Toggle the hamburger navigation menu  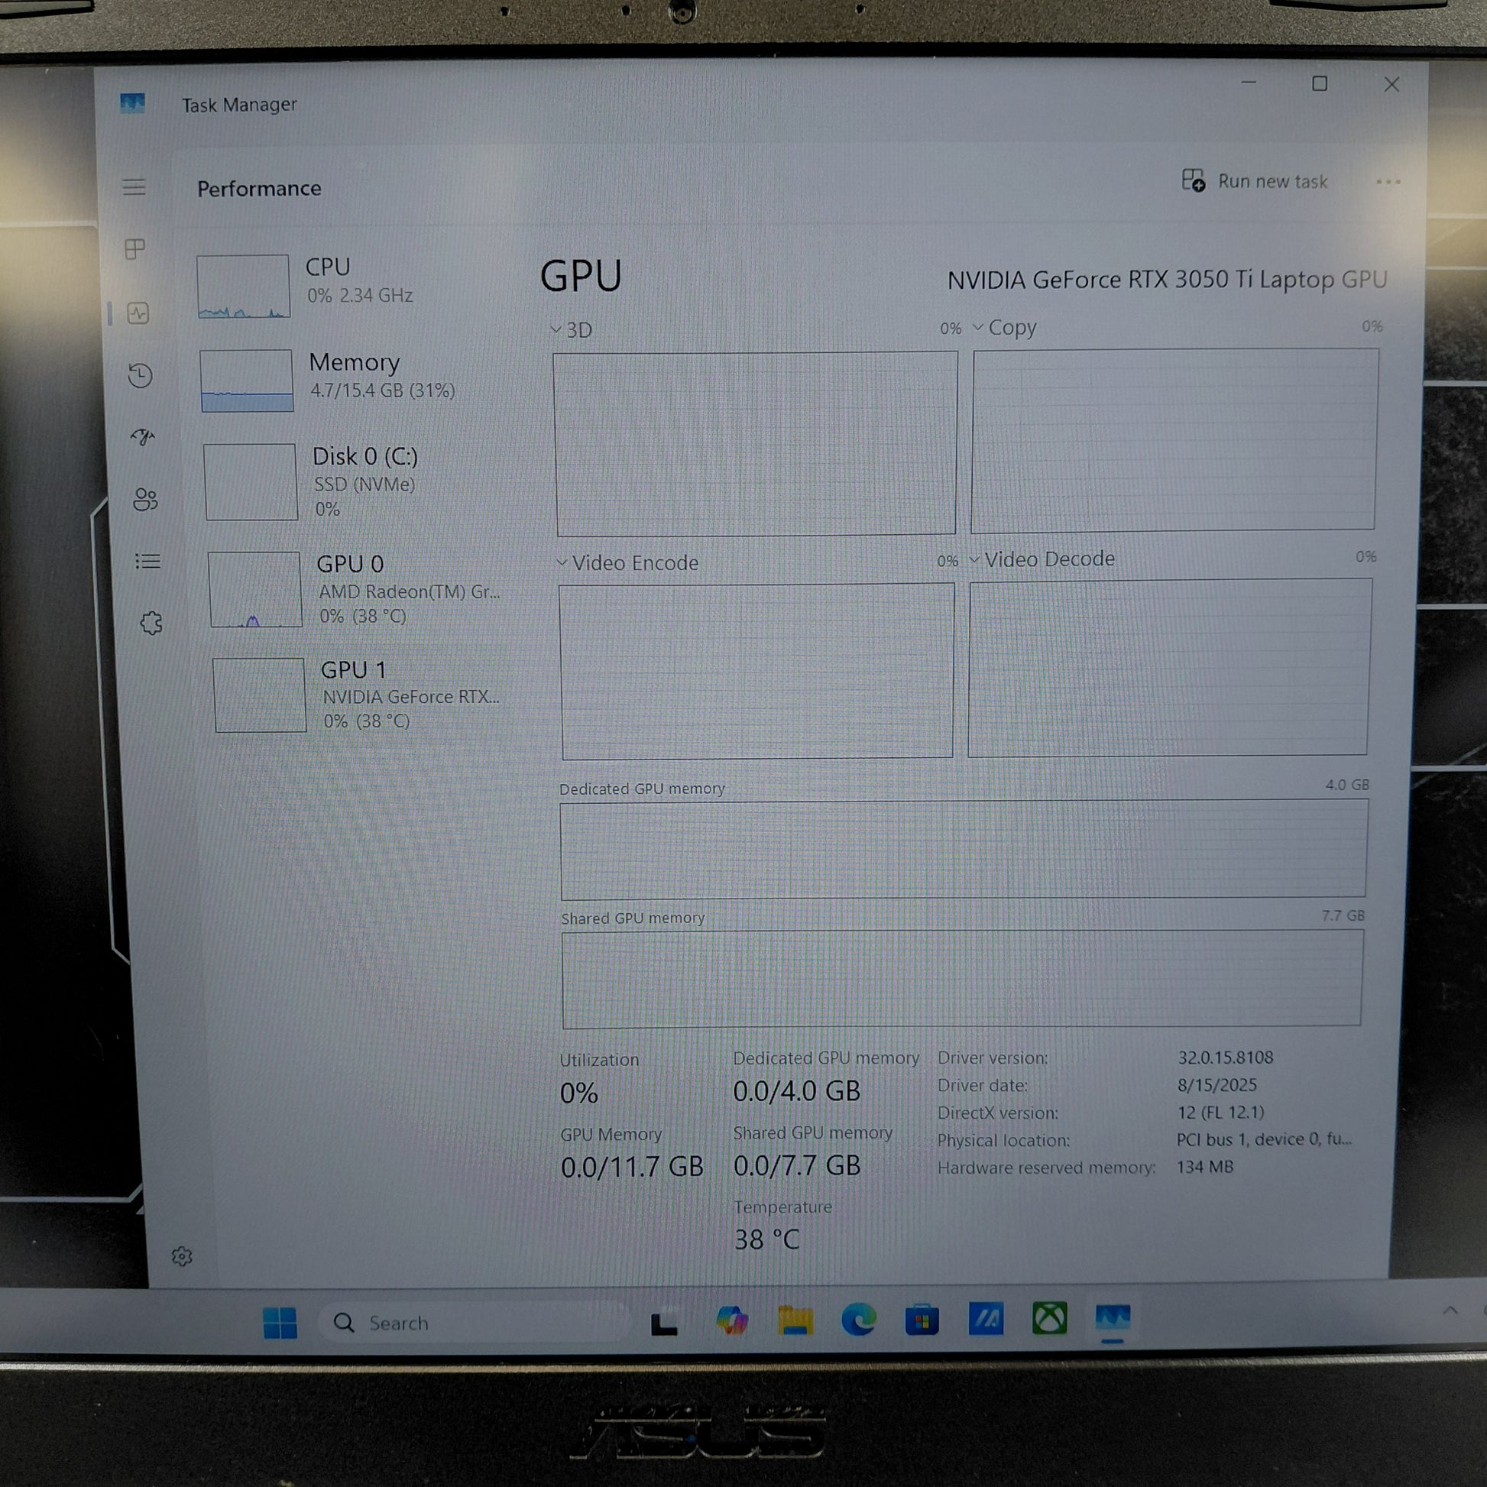click(x=134, y=187)
